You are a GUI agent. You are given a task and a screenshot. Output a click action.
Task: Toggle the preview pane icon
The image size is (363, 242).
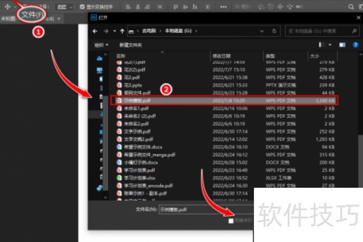point(342,44)
